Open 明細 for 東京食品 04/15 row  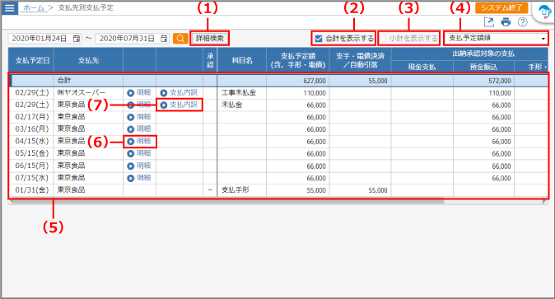(x=139, y=142)
